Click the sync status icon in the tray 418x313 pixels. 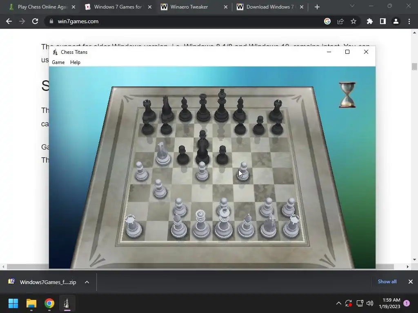click(349, 303)
